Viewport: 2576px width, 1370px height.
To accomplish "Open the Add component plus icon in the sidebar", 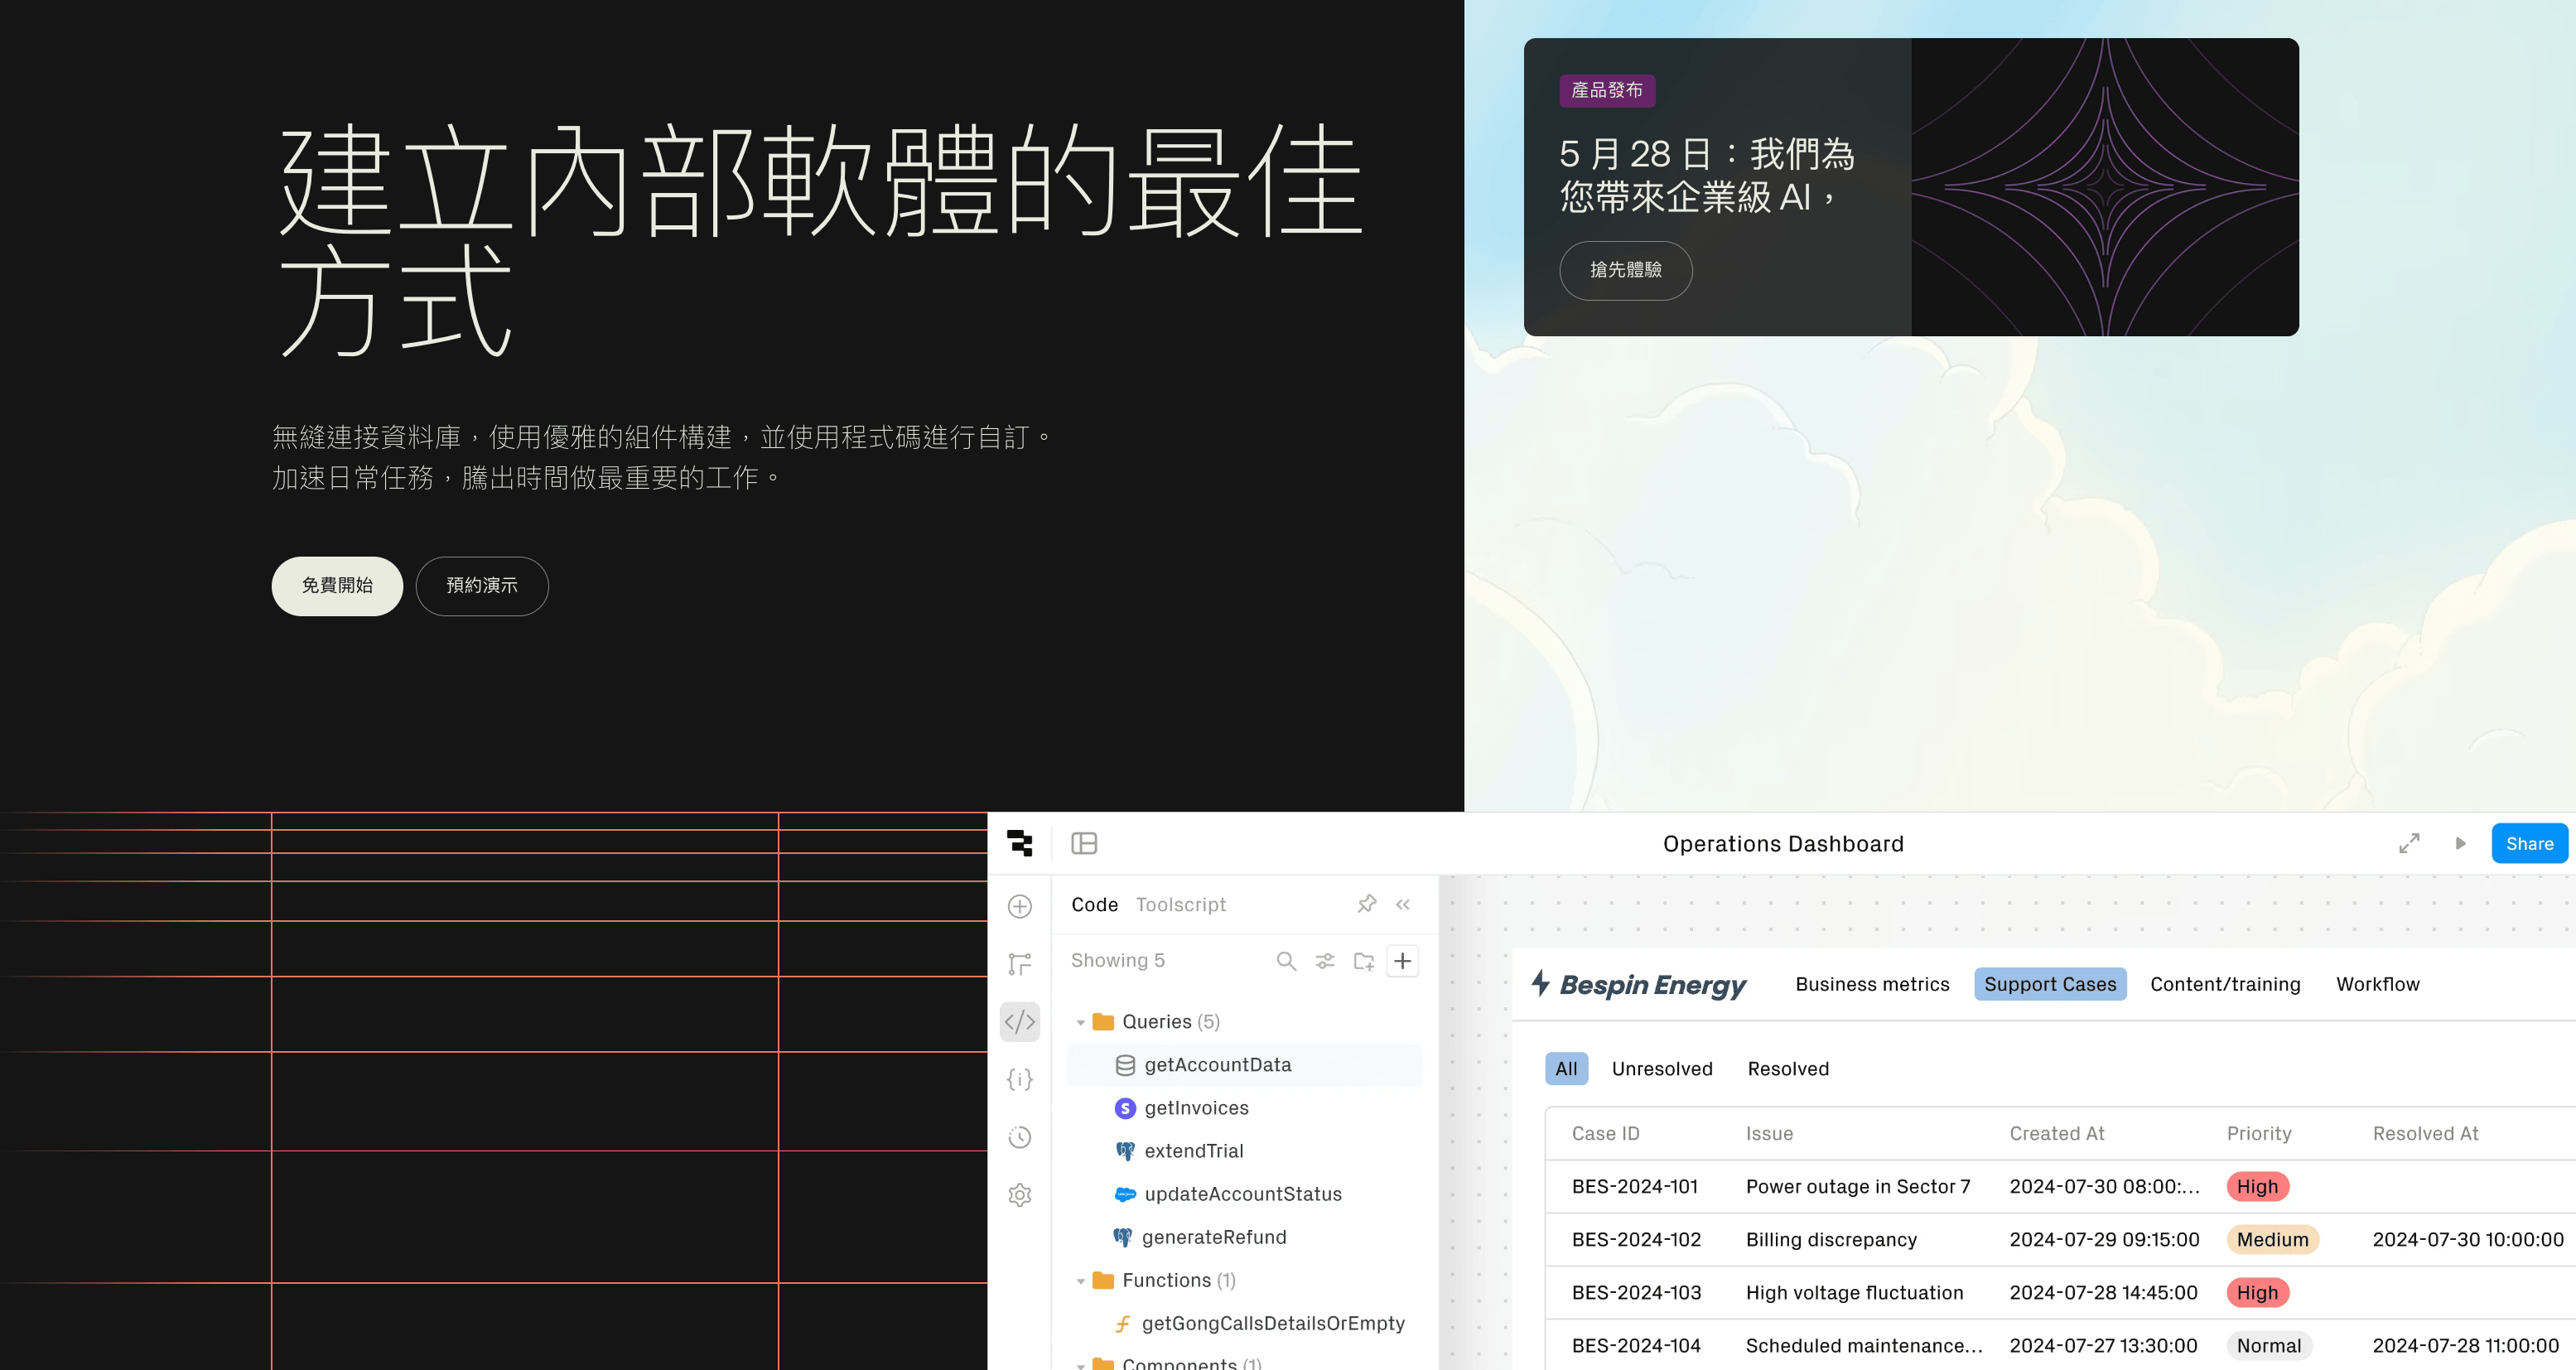I will 1019,906.
